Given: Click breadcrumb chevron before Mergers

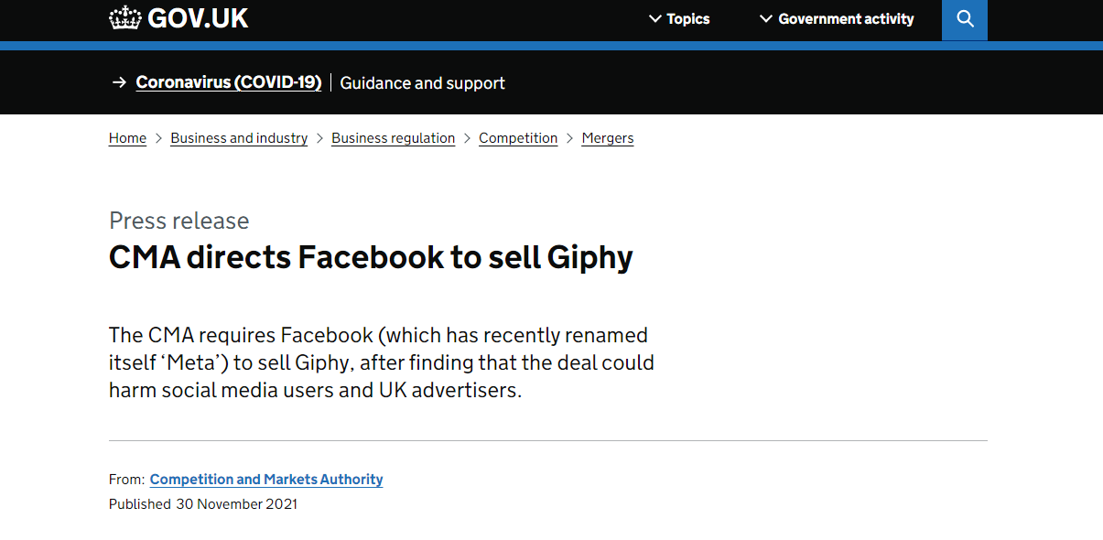Looking at the screenshot, I should 569,138.
